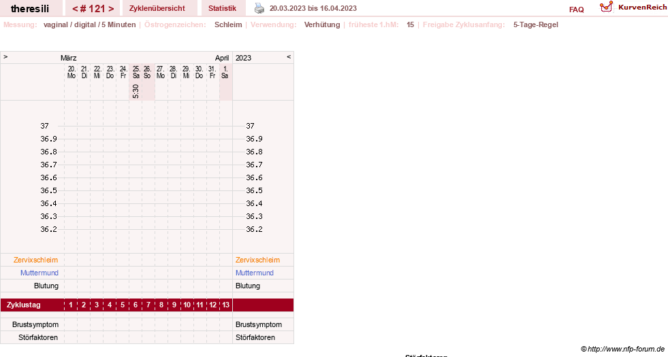Click the printer icon
Screen dimensions: 668x357
click(259, 8)
